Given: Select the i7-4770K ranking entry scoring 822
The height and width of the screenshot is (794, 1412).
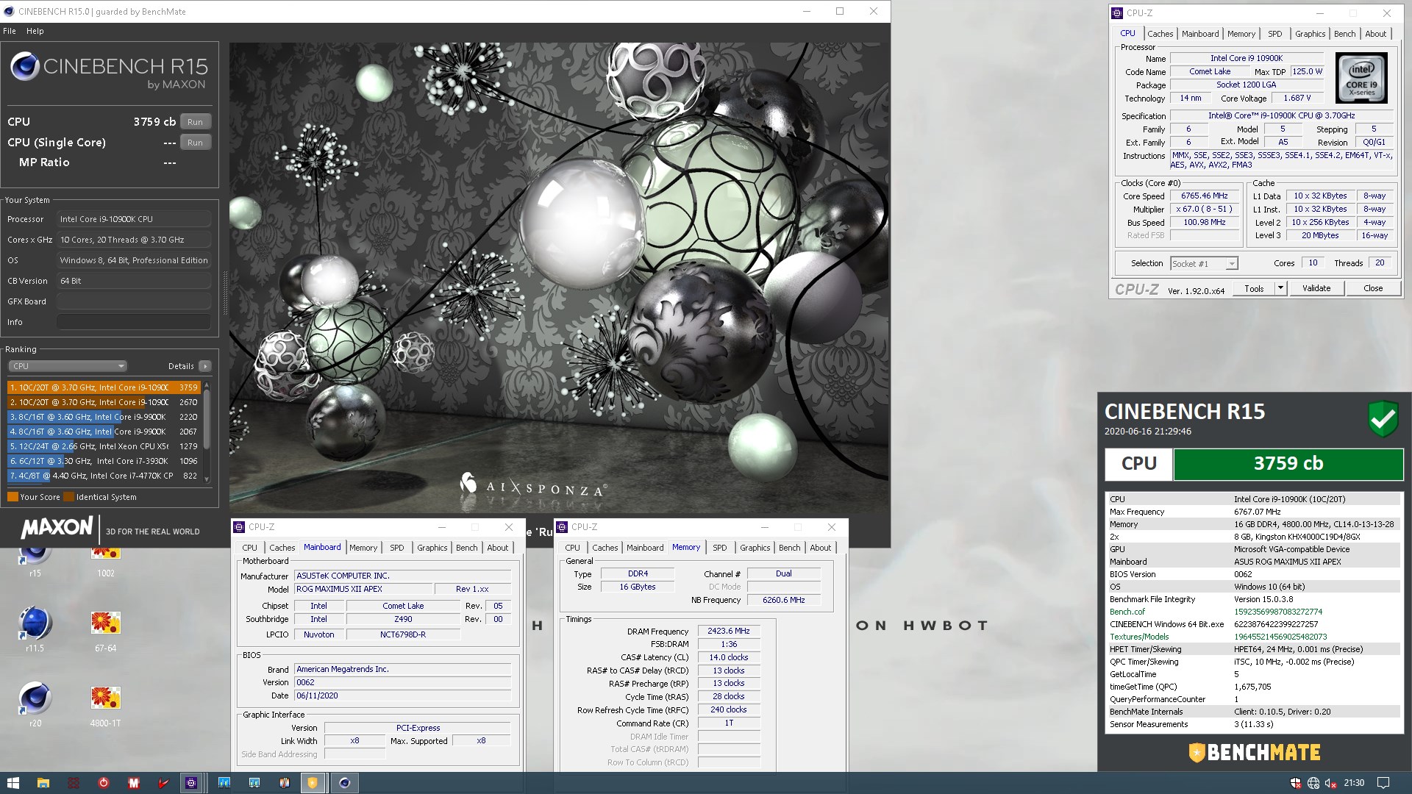Looking at the screenshot, I should [104, 476].
